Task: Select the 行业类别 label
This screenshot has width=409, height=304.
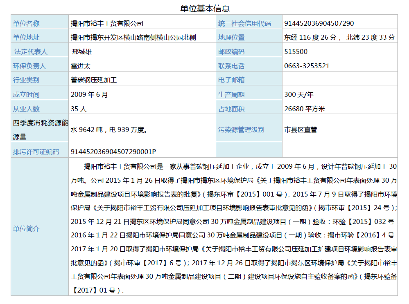Action: [x=26, y=80]
